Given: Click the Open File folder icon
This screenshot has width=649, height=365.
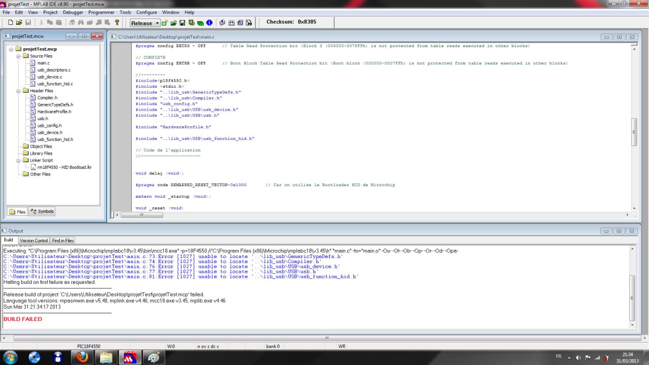Looking at the screenshot, I should 19,23.
